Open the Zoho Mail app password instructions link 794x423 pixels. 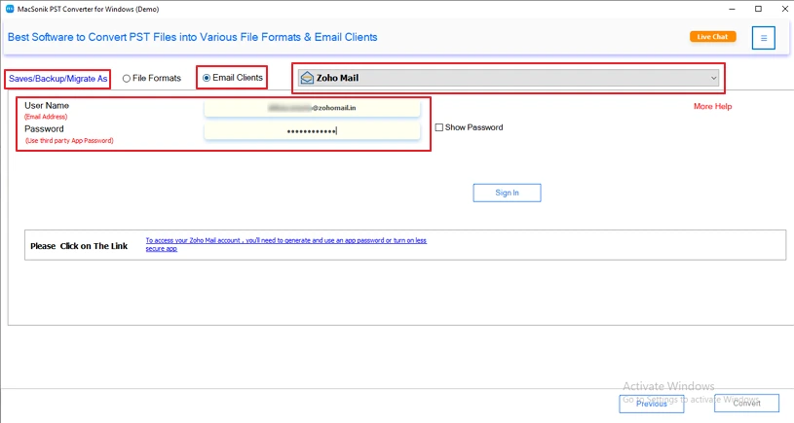(x=286, y=244)
